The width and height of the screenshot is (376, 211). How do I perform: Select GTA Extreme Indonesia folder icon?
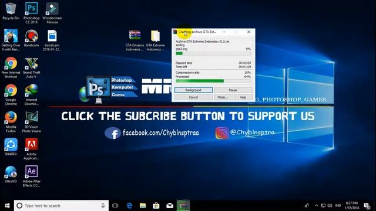coord(155,40)
